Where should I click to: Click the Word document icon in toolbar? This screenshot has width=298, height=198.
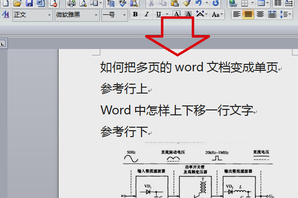(41, 3)
